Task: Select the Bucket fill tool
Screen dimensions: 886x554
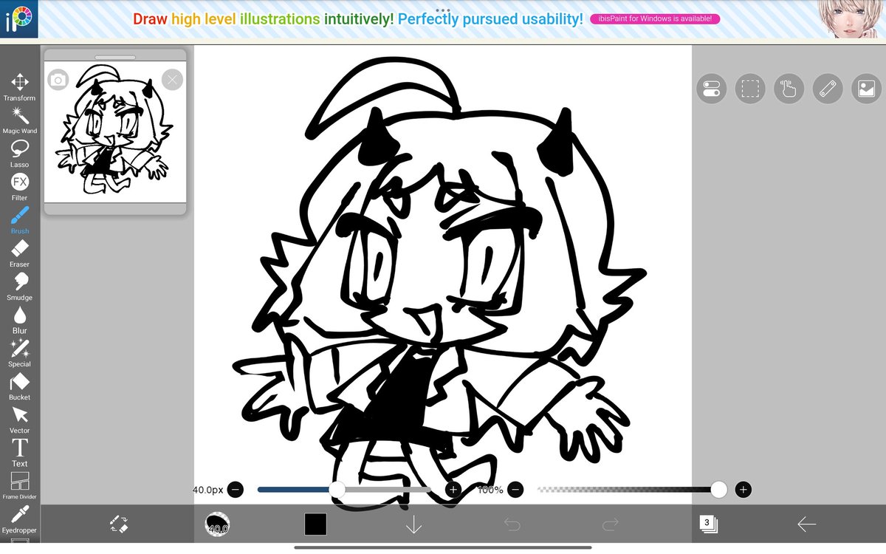Action: coord(19,386)
